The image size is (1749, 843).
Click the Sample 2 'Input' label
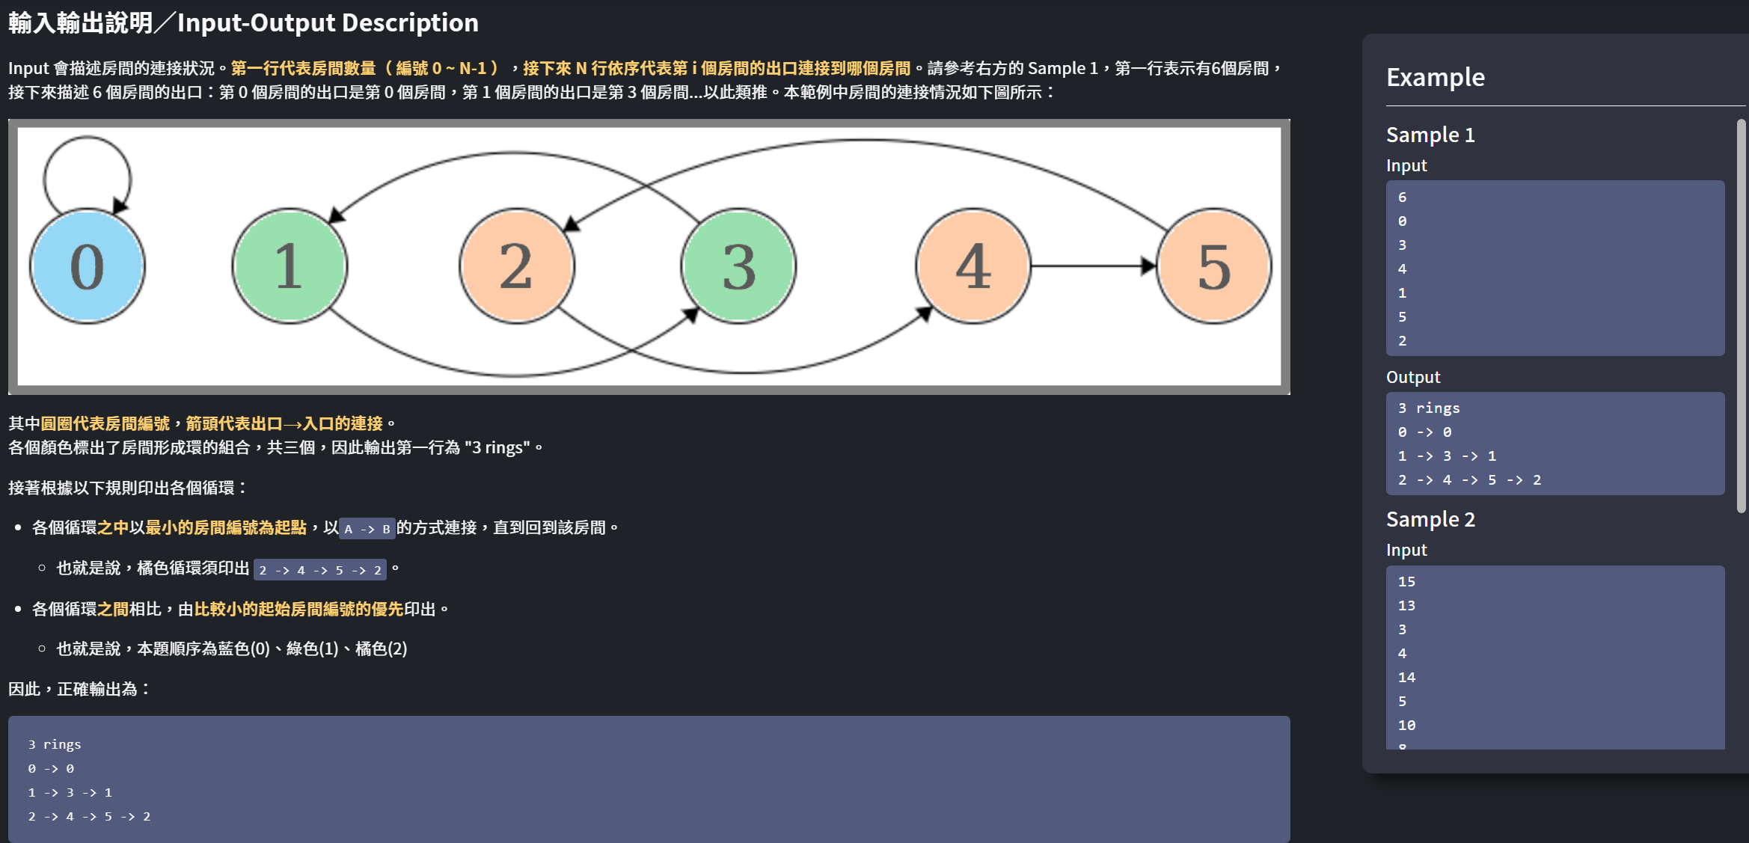1406,550
